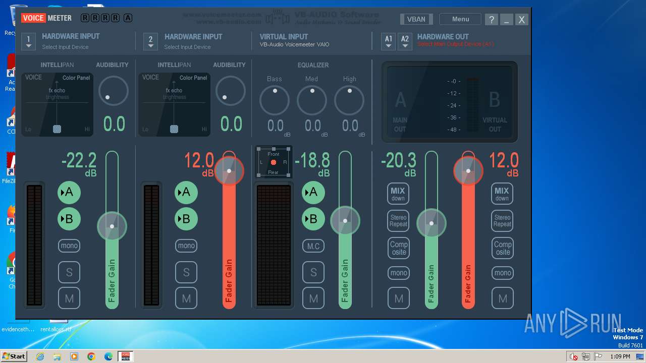Adjust Audibility knob on Hardware Input 1

coord(113,91)
